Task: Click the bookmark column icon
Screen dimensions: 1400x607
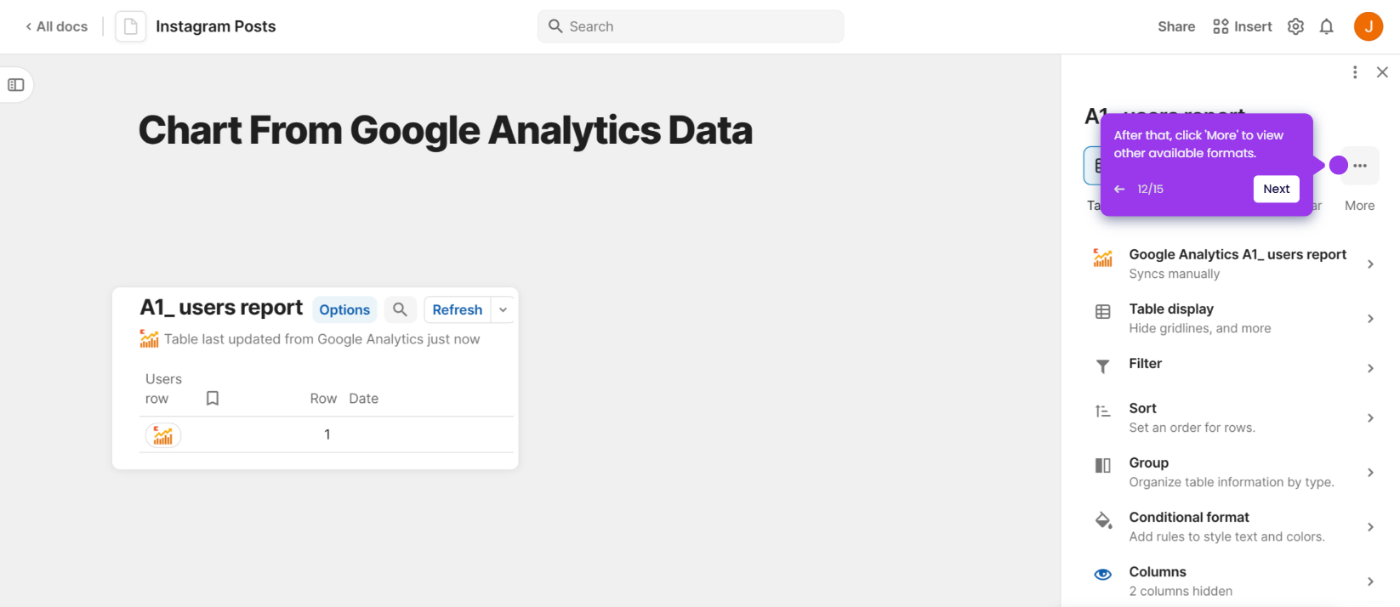Action: pos(213,398)
